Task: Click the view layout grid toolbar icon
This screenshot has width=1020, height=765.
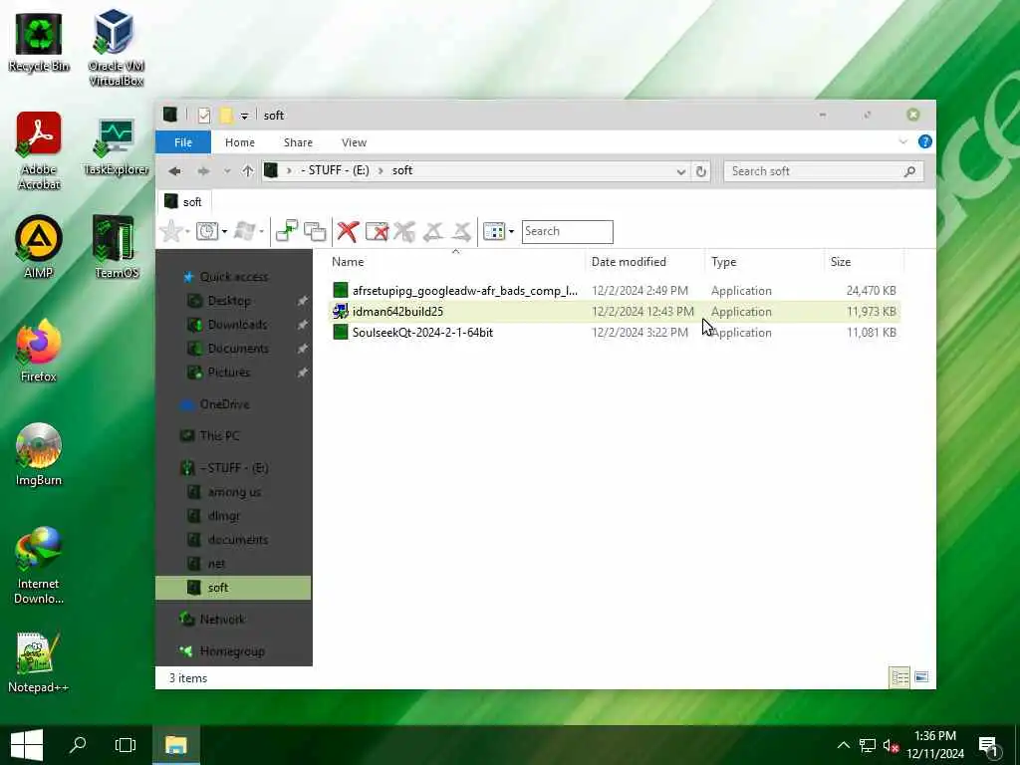Action: click(x=494, y=231)
